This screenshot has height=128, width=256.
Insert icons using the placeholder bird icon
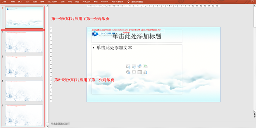click(140, 66)
